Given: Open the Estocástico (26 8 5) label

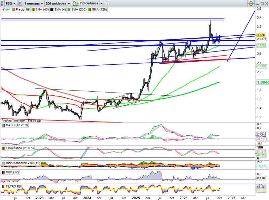Looking at the screenshot, I should 20,148.
